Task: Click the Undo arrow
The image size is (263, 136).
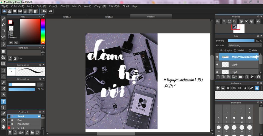Action: [x=44, y=11]
